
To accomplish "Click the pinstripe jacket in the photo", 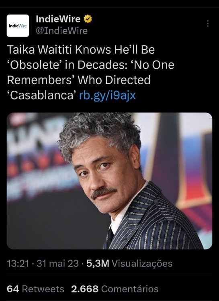I will tap(154, 221).
